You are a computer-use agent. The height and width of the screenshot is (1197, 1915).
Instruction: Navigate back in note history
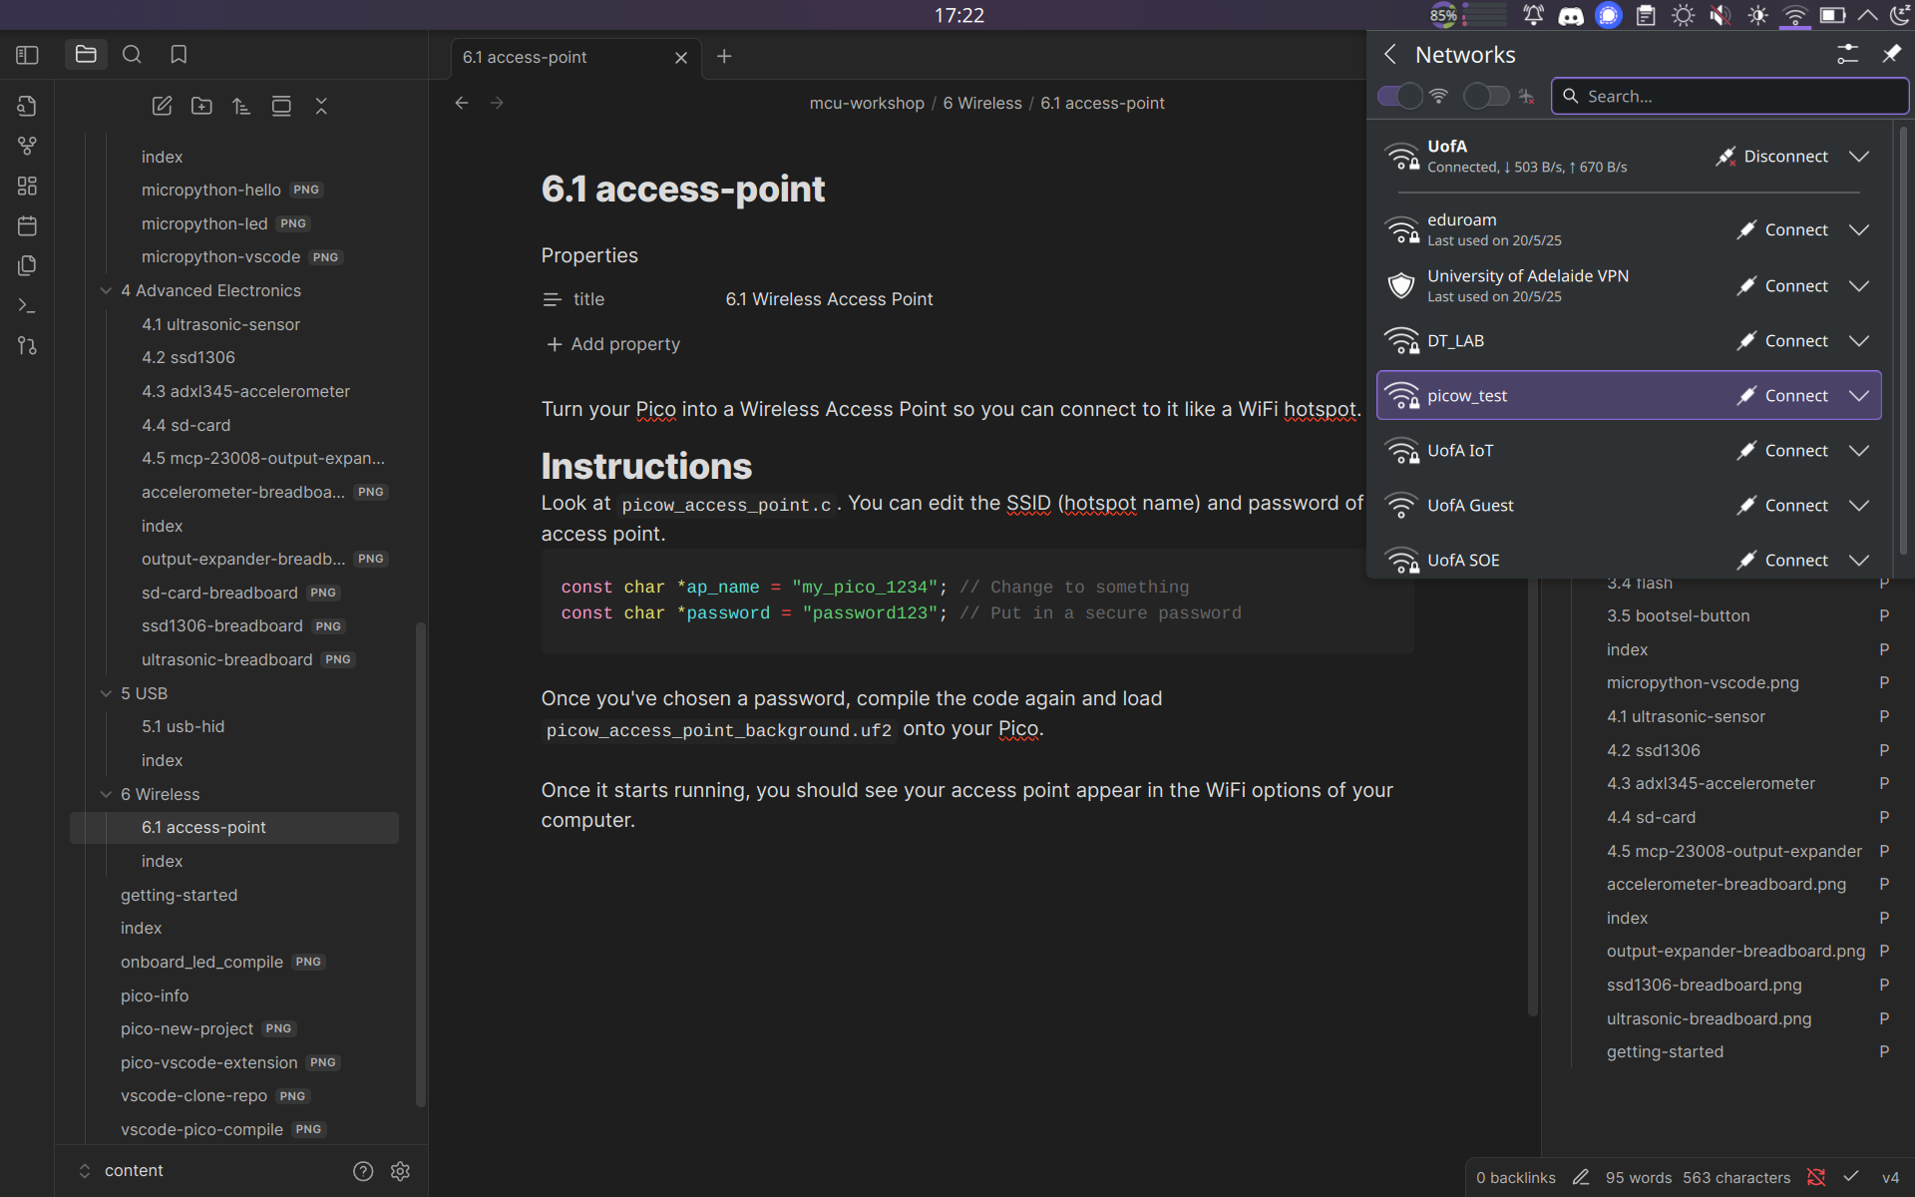click(462, 103)
